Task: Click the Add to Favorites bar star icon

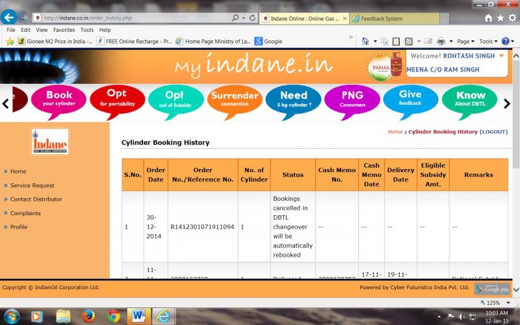Action: [10, 42]
